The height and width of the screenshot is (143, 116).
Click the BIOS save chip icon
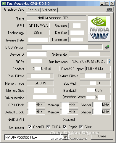107,47
